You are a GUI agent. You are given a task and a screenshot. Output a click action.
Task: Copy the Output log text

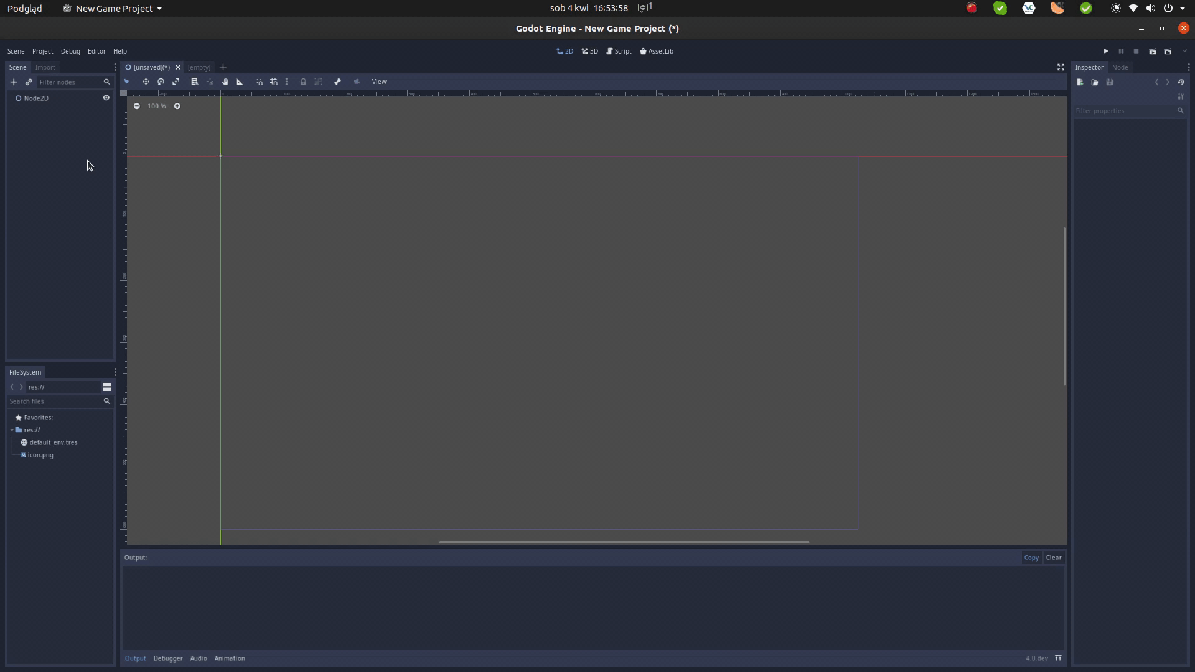point(1031,558)
